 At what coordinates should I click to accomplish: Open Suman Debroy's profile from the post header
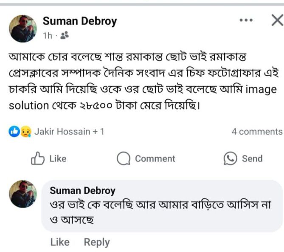coord(80,21)
